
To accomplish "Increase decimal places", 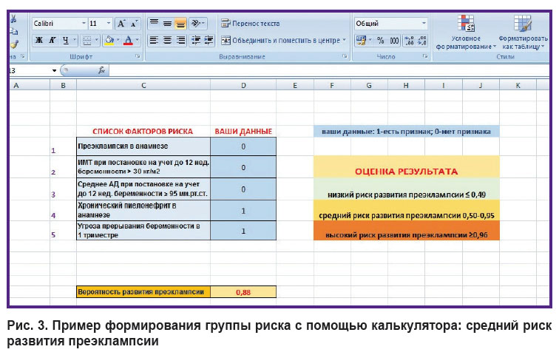I will pyautogui.click(x=410, y=40).
